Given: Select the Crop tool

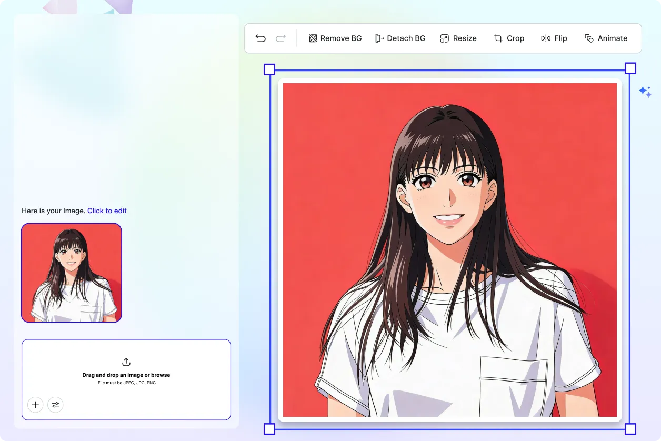Looking at the screenshot, I should point(508,38).
